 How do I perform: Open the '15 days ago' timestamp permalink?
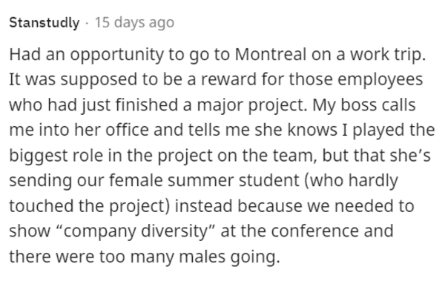(x=134, y=22)
